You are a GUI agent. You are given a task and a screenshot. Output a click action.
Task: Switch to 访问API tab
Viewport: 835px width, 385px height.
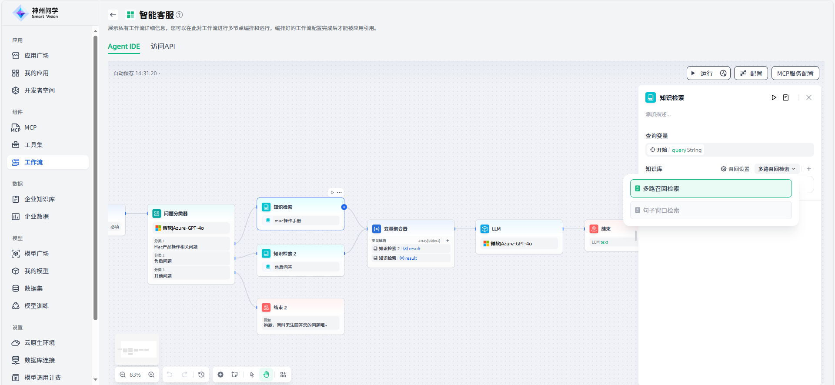(x=163, y=46)
